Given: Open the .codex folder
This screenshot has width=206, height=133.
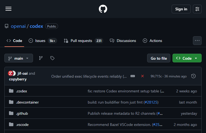Looking at the screenshot, I should [x=22, y=91].
